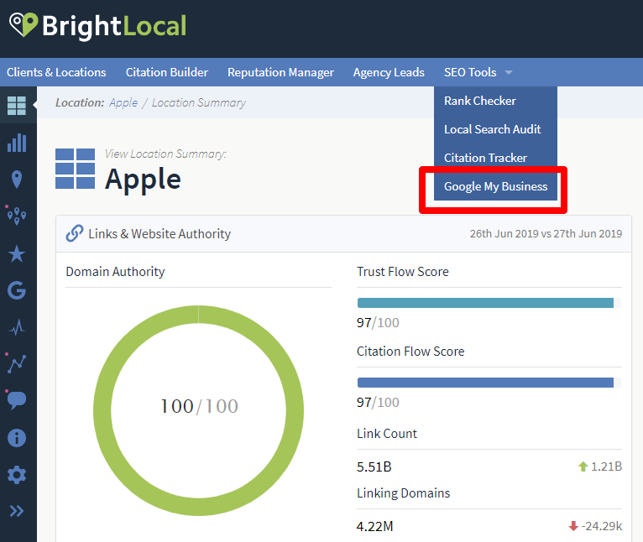Expand sidebar with double chevron icon
The image size is (643, 542).
pyautogui.click(x=17, y=511)
